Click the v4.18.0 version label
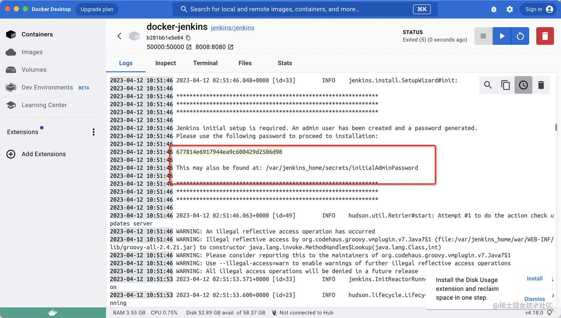561x318 pixels. point(534,313)
